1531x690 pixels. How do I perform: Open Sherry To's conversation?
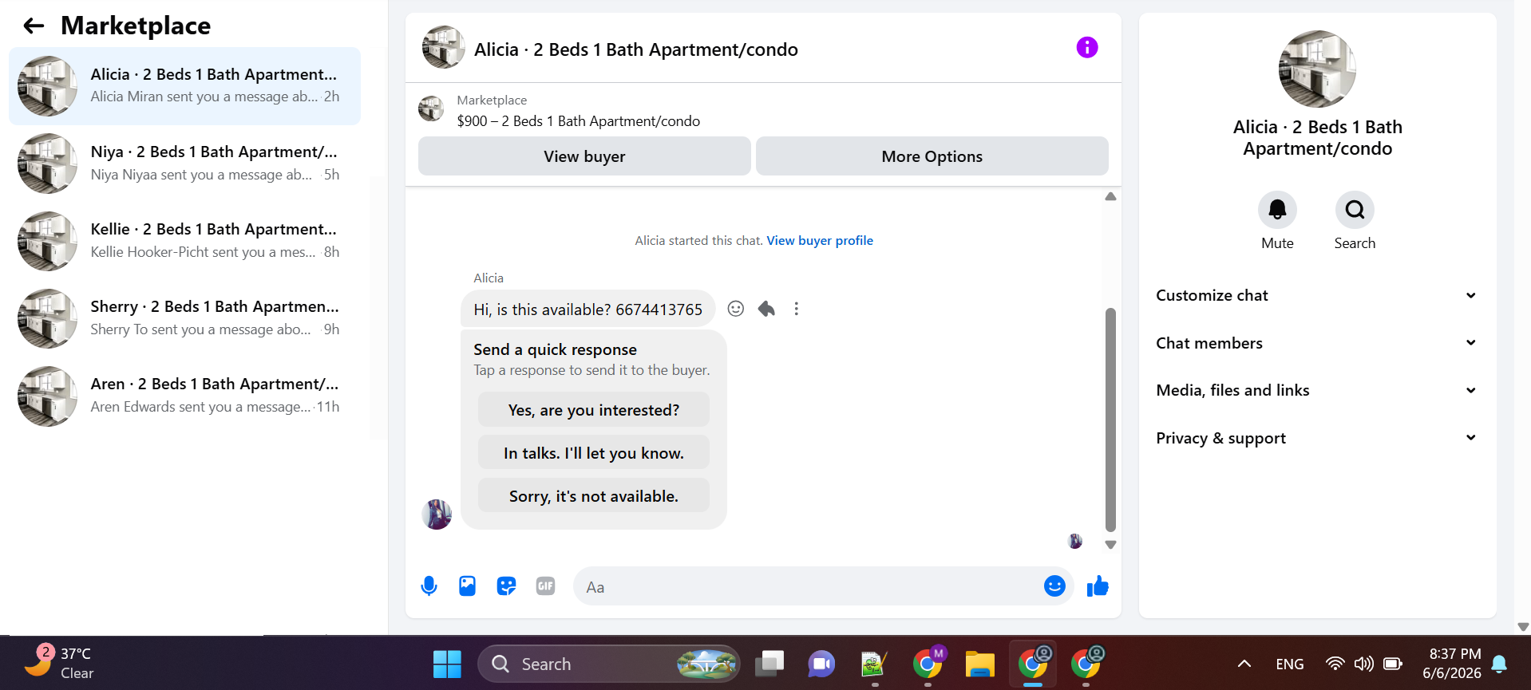184,318
